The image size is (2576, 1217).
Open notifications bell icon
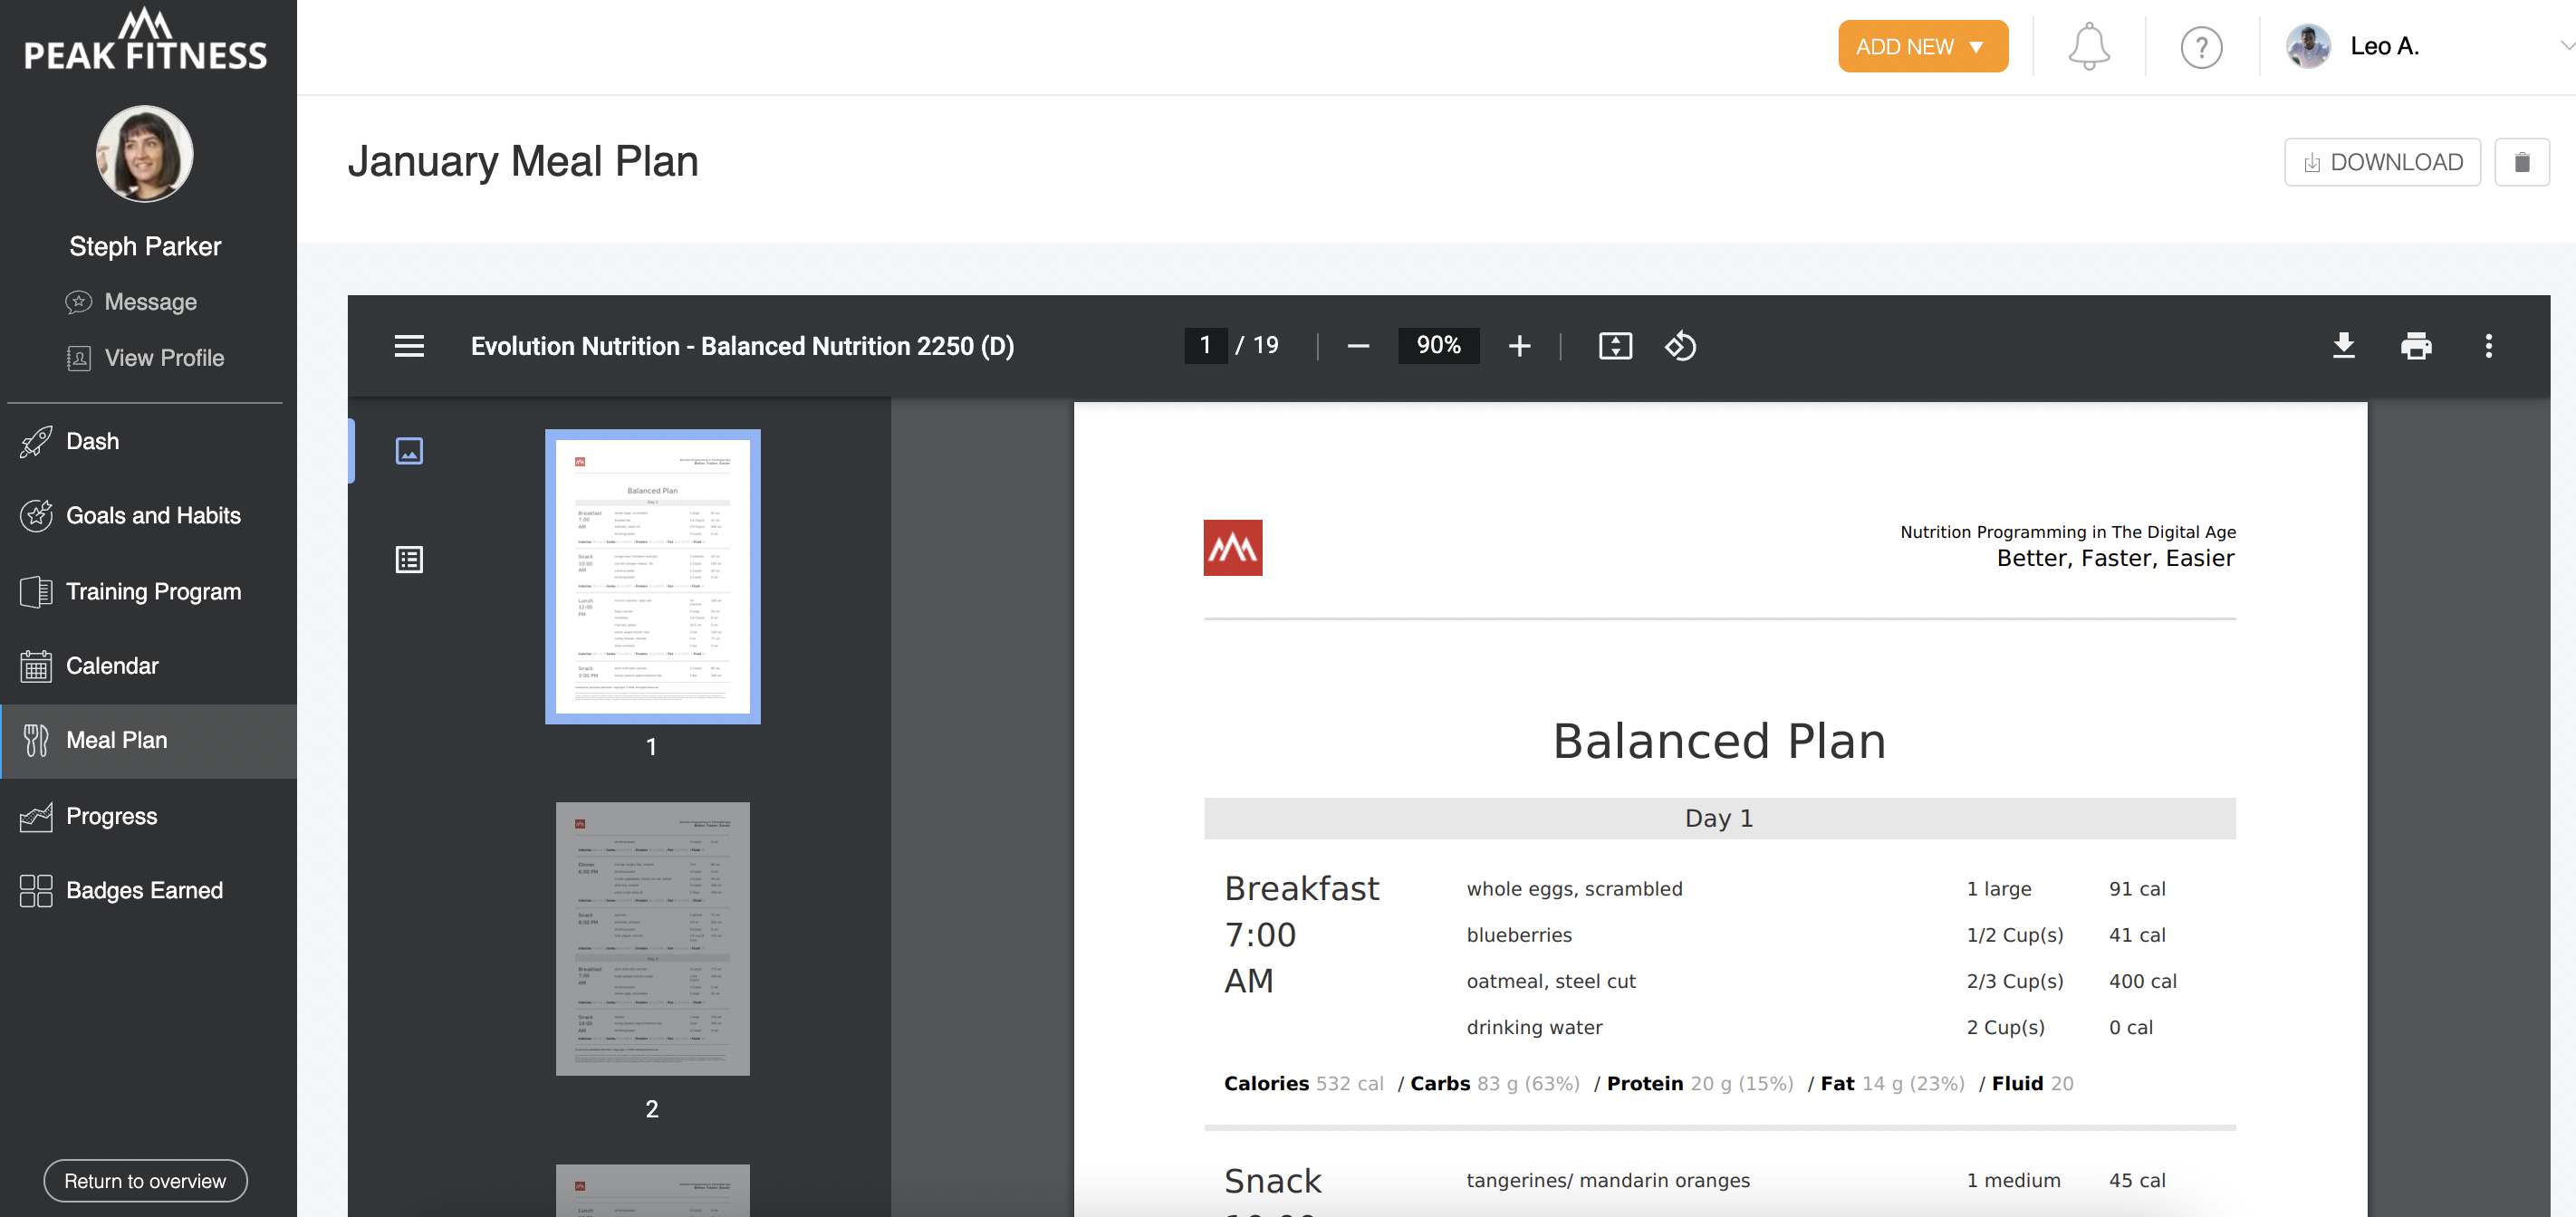click(2088, 47)
